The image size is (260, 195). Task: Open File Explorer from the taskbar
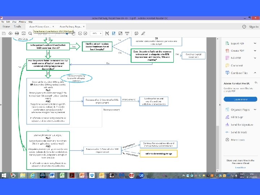pyautogui.click(x=23, y=175)
